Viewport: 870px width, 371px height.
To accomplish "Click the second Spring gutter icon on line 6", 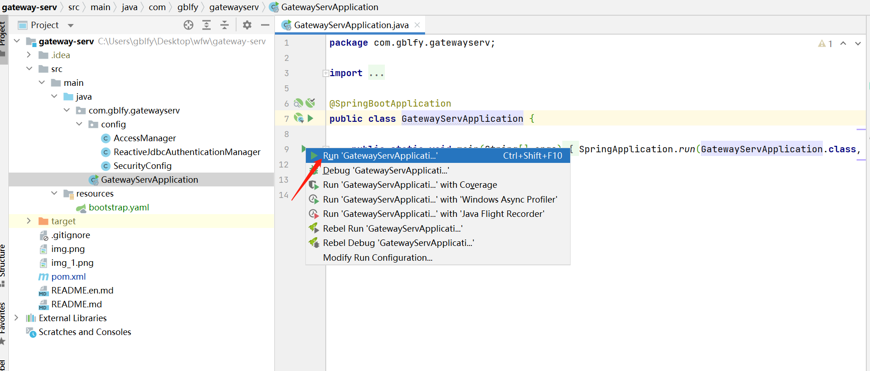I will click(x=310, y=103).
